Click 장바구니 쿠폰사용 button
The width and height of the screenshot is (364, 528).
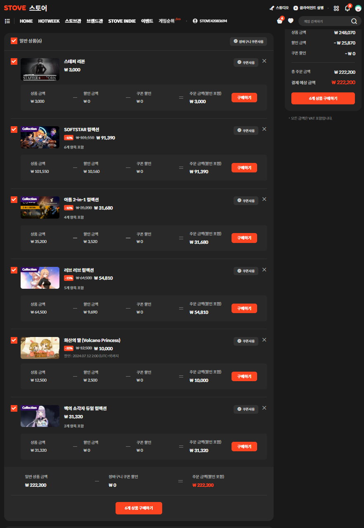[248, 41]
